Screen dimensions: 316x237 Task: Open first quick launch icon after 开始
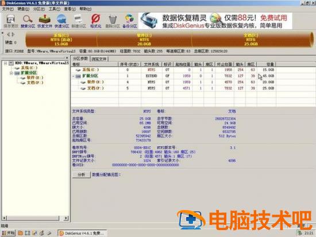click(20, 233)
